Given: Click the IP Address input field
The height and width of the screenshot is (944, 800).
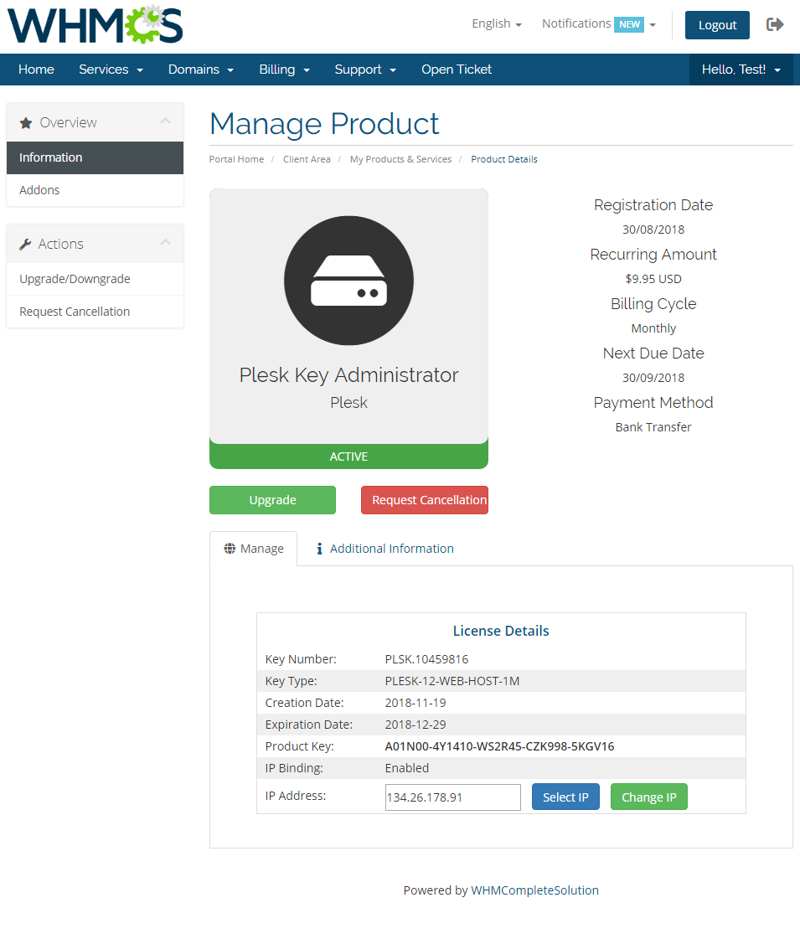Looking at the screenshot, I should tap(452, 797).
